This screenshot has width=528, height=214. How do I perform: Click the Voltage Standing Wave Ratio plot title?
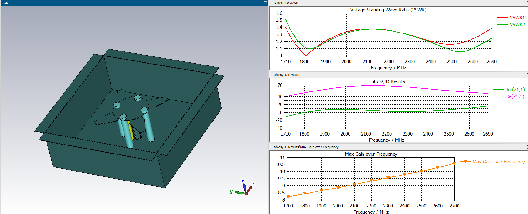[x=388, y=10]
